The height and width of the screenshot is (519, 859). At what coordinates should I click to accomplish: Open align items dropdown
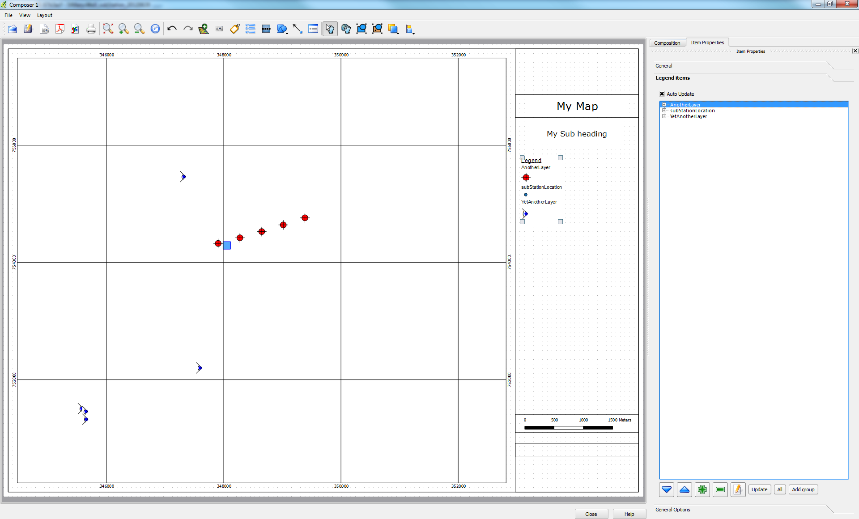pos(410,29)
